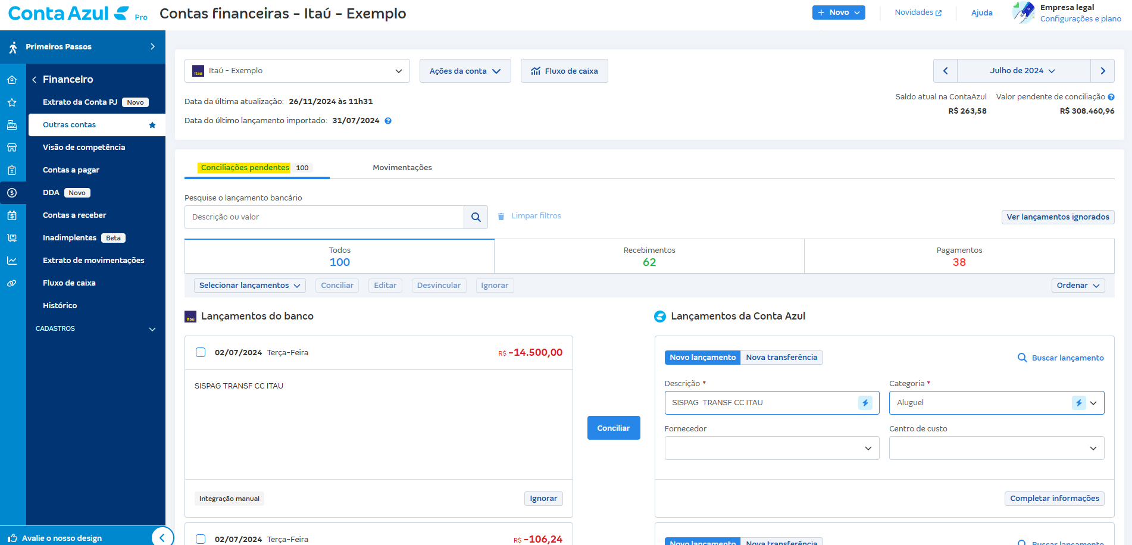Click the lightning icon in Descrição field
Image resolution: width=1132 pixels, height=545 pixels.
tap(865, 403)
